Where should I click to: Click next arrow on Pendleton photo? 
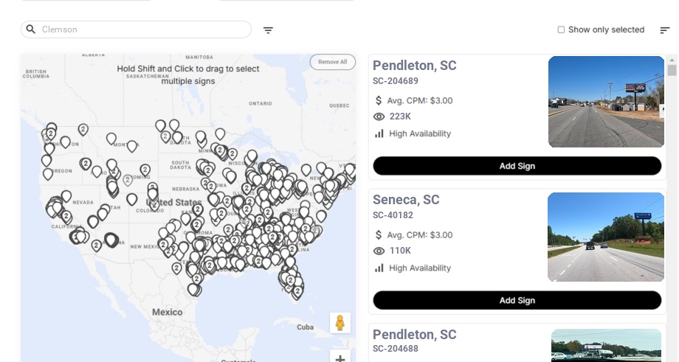[x=662, y=109]
